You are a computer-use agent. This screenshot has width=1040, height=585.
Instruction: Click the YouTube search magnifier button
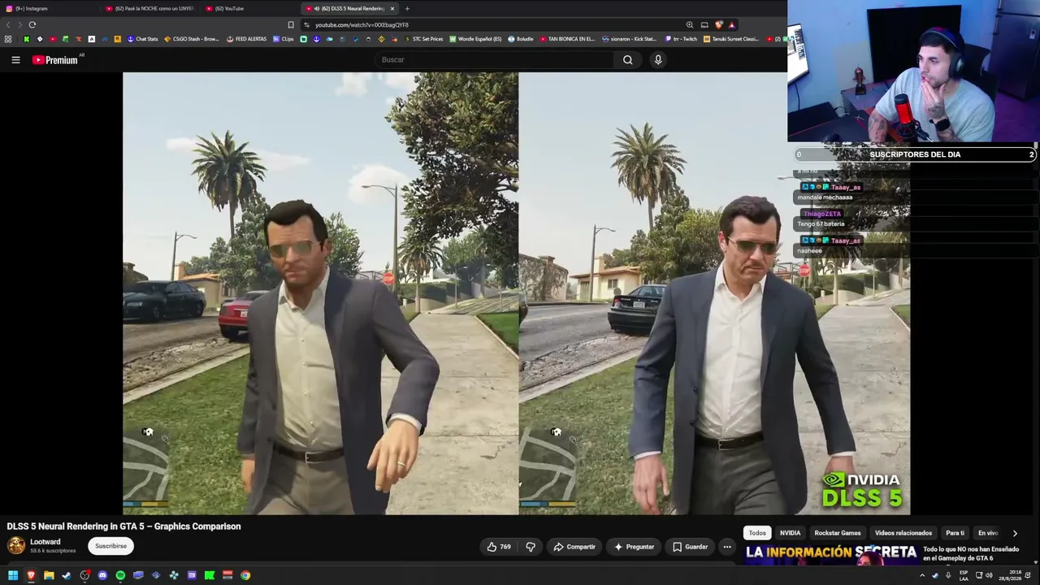(x=627, y=59)
